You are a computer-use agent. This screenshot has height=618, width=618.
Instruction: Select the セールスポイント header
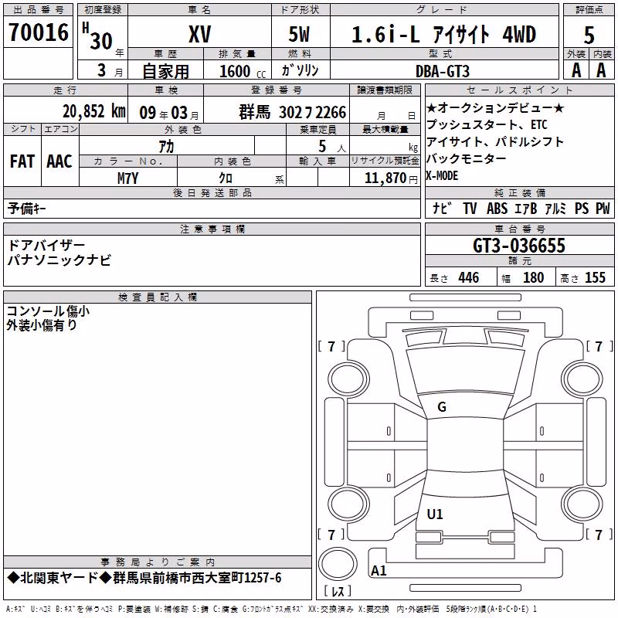pos(519,90)
